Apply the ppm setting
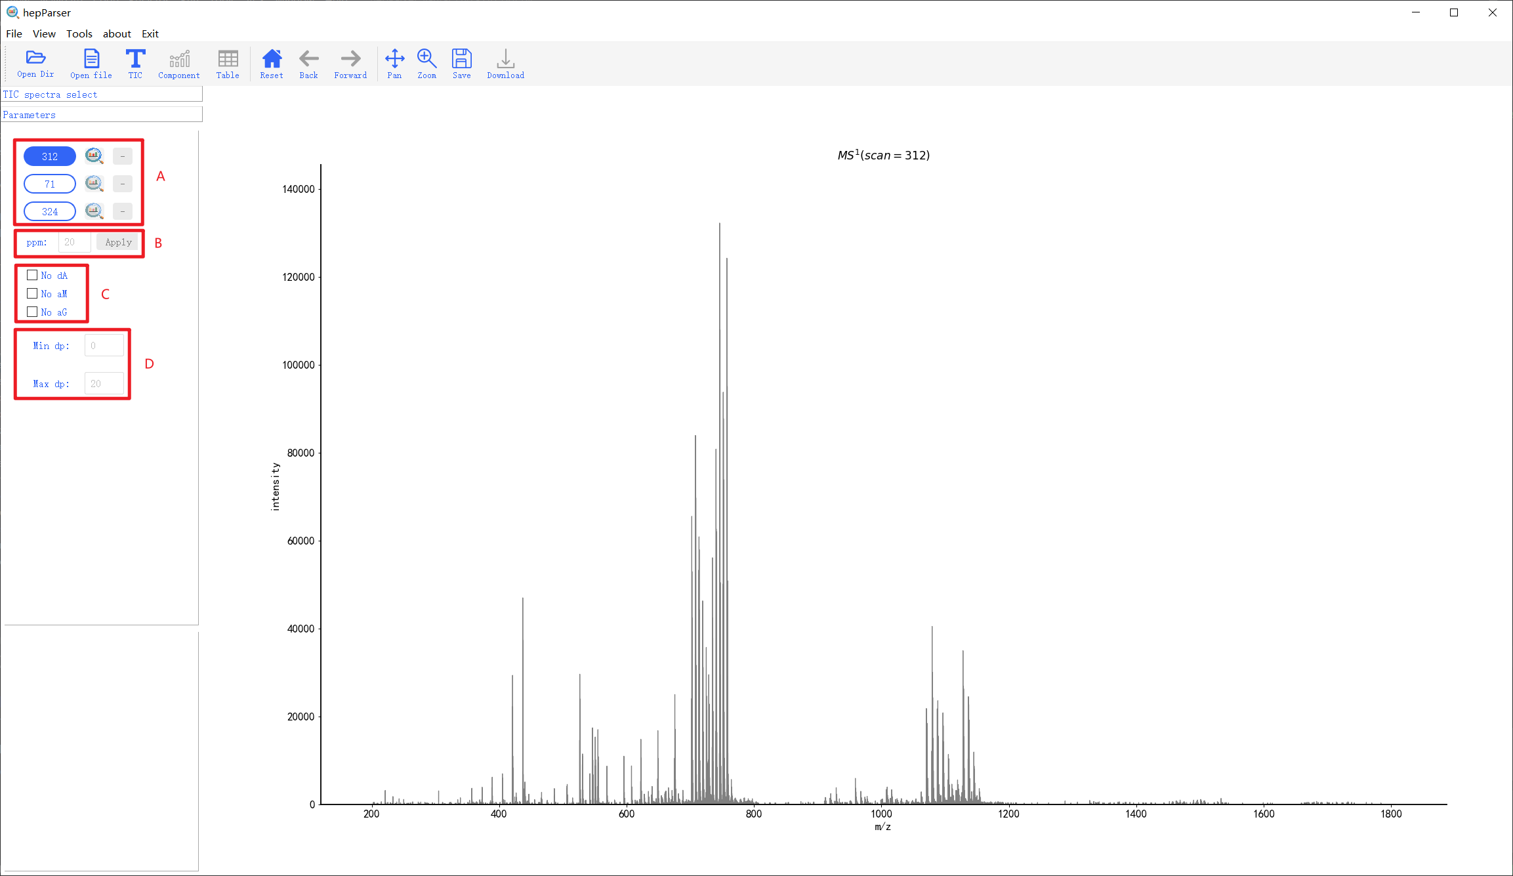This screenshot has width=1513, height=876. (x=118, y=242)
